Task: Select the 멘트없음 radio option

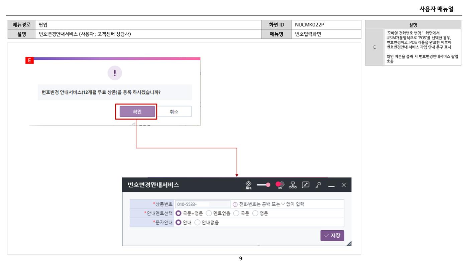Action: [x=209, y=213]
